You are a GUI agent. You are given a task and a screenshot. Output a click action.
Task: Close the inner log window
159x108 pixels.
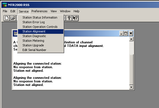(131, 33)
